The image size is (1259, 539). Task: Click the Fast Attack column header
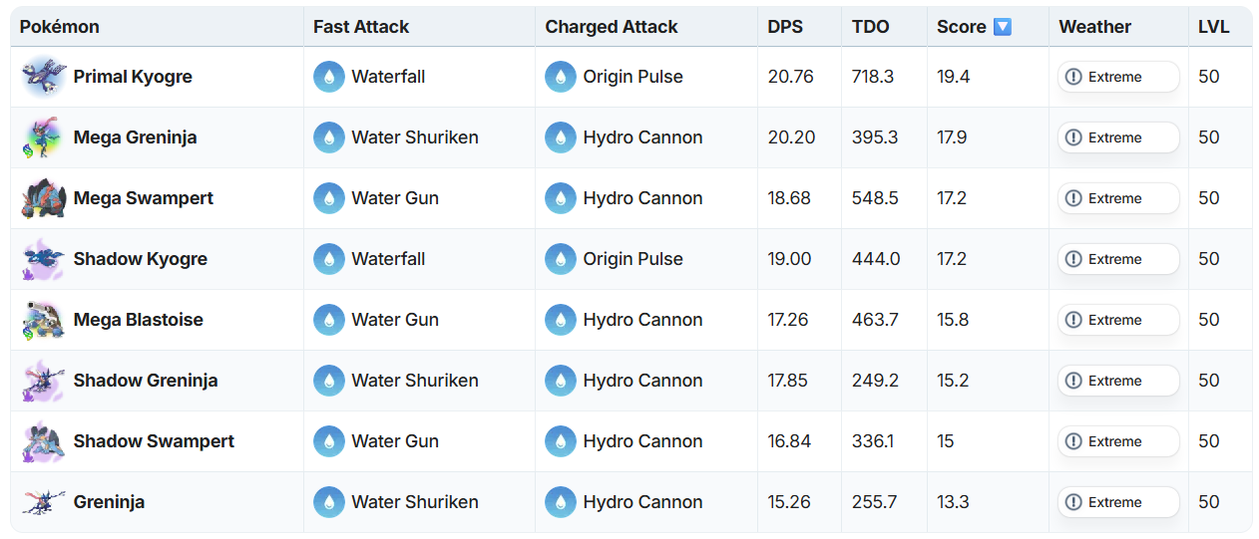click(361, 27)
